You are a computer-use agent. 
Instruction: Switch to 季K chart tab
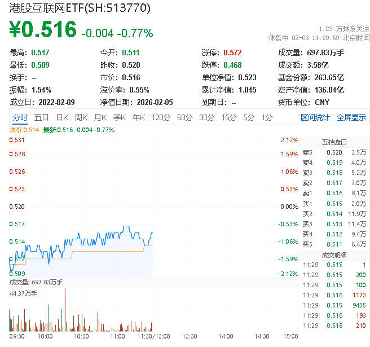pyautogui.click(x=119, y=117)
